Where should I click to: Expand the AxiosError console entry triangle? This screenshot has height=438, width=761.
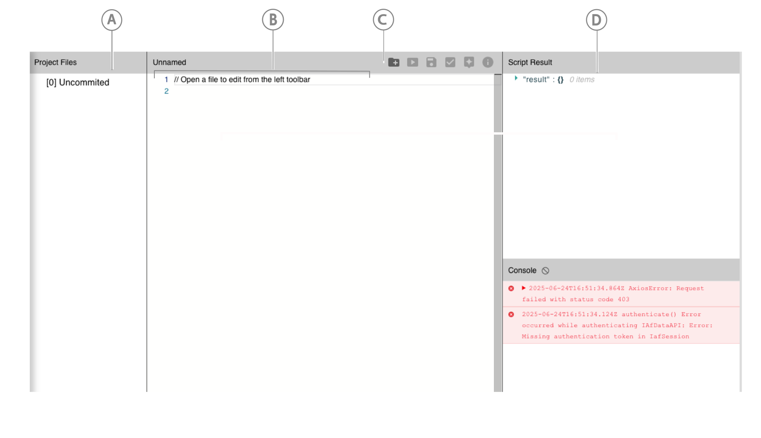524,288
